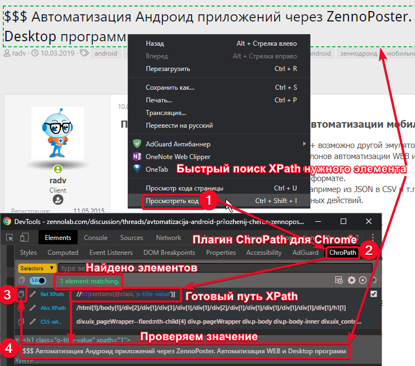This screenshot has width=415, height=366.
Task: Open the Sources tab in DevTools
Action: [x=132, y=238]
